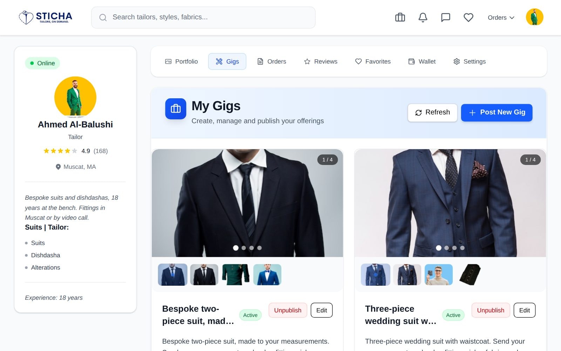Focus the search tailors input field
The height and width of the screenshot is (351, 561).
203,18
